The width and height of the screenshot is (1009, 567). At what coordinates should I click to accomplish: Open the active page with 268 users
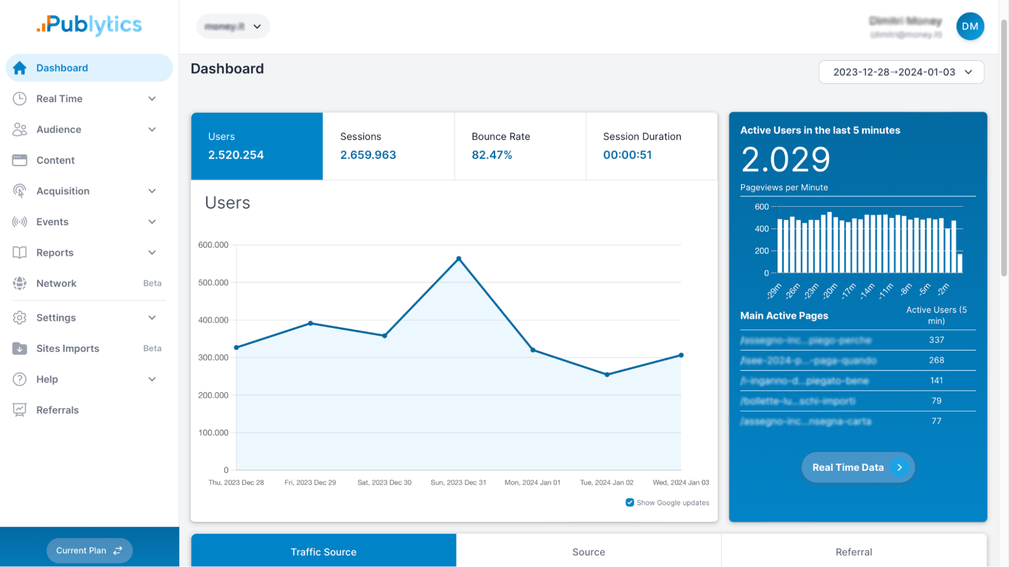pyautogui.click(x=808, y=361)
